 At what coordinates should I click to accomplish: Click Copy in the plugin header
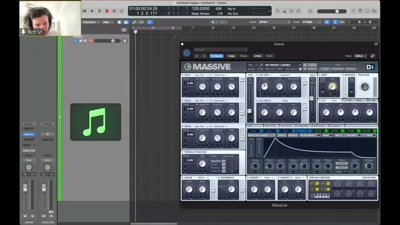click(231, 56)
